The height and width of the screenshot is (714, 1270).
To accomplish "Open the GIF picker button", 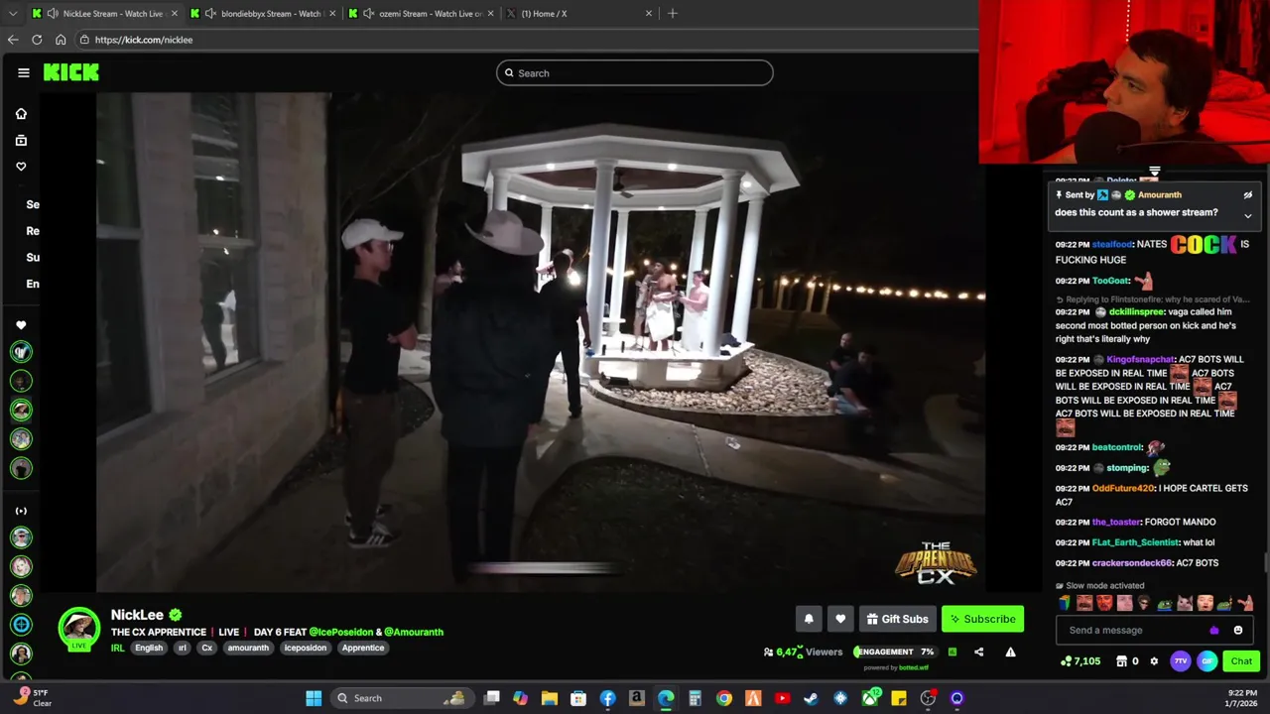I will pyautogui.click(x=1207, y=661).
